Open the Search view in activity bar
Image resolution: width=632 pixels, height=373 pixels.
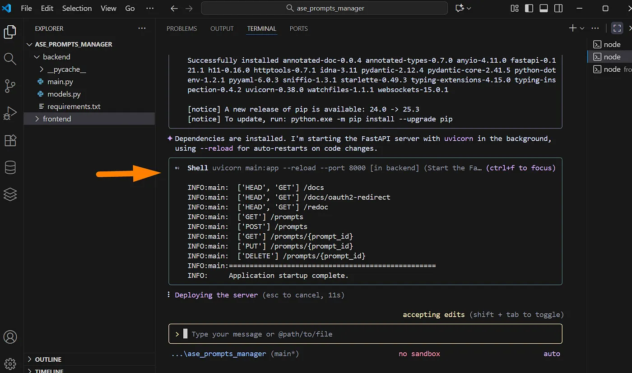coord(10,59)
